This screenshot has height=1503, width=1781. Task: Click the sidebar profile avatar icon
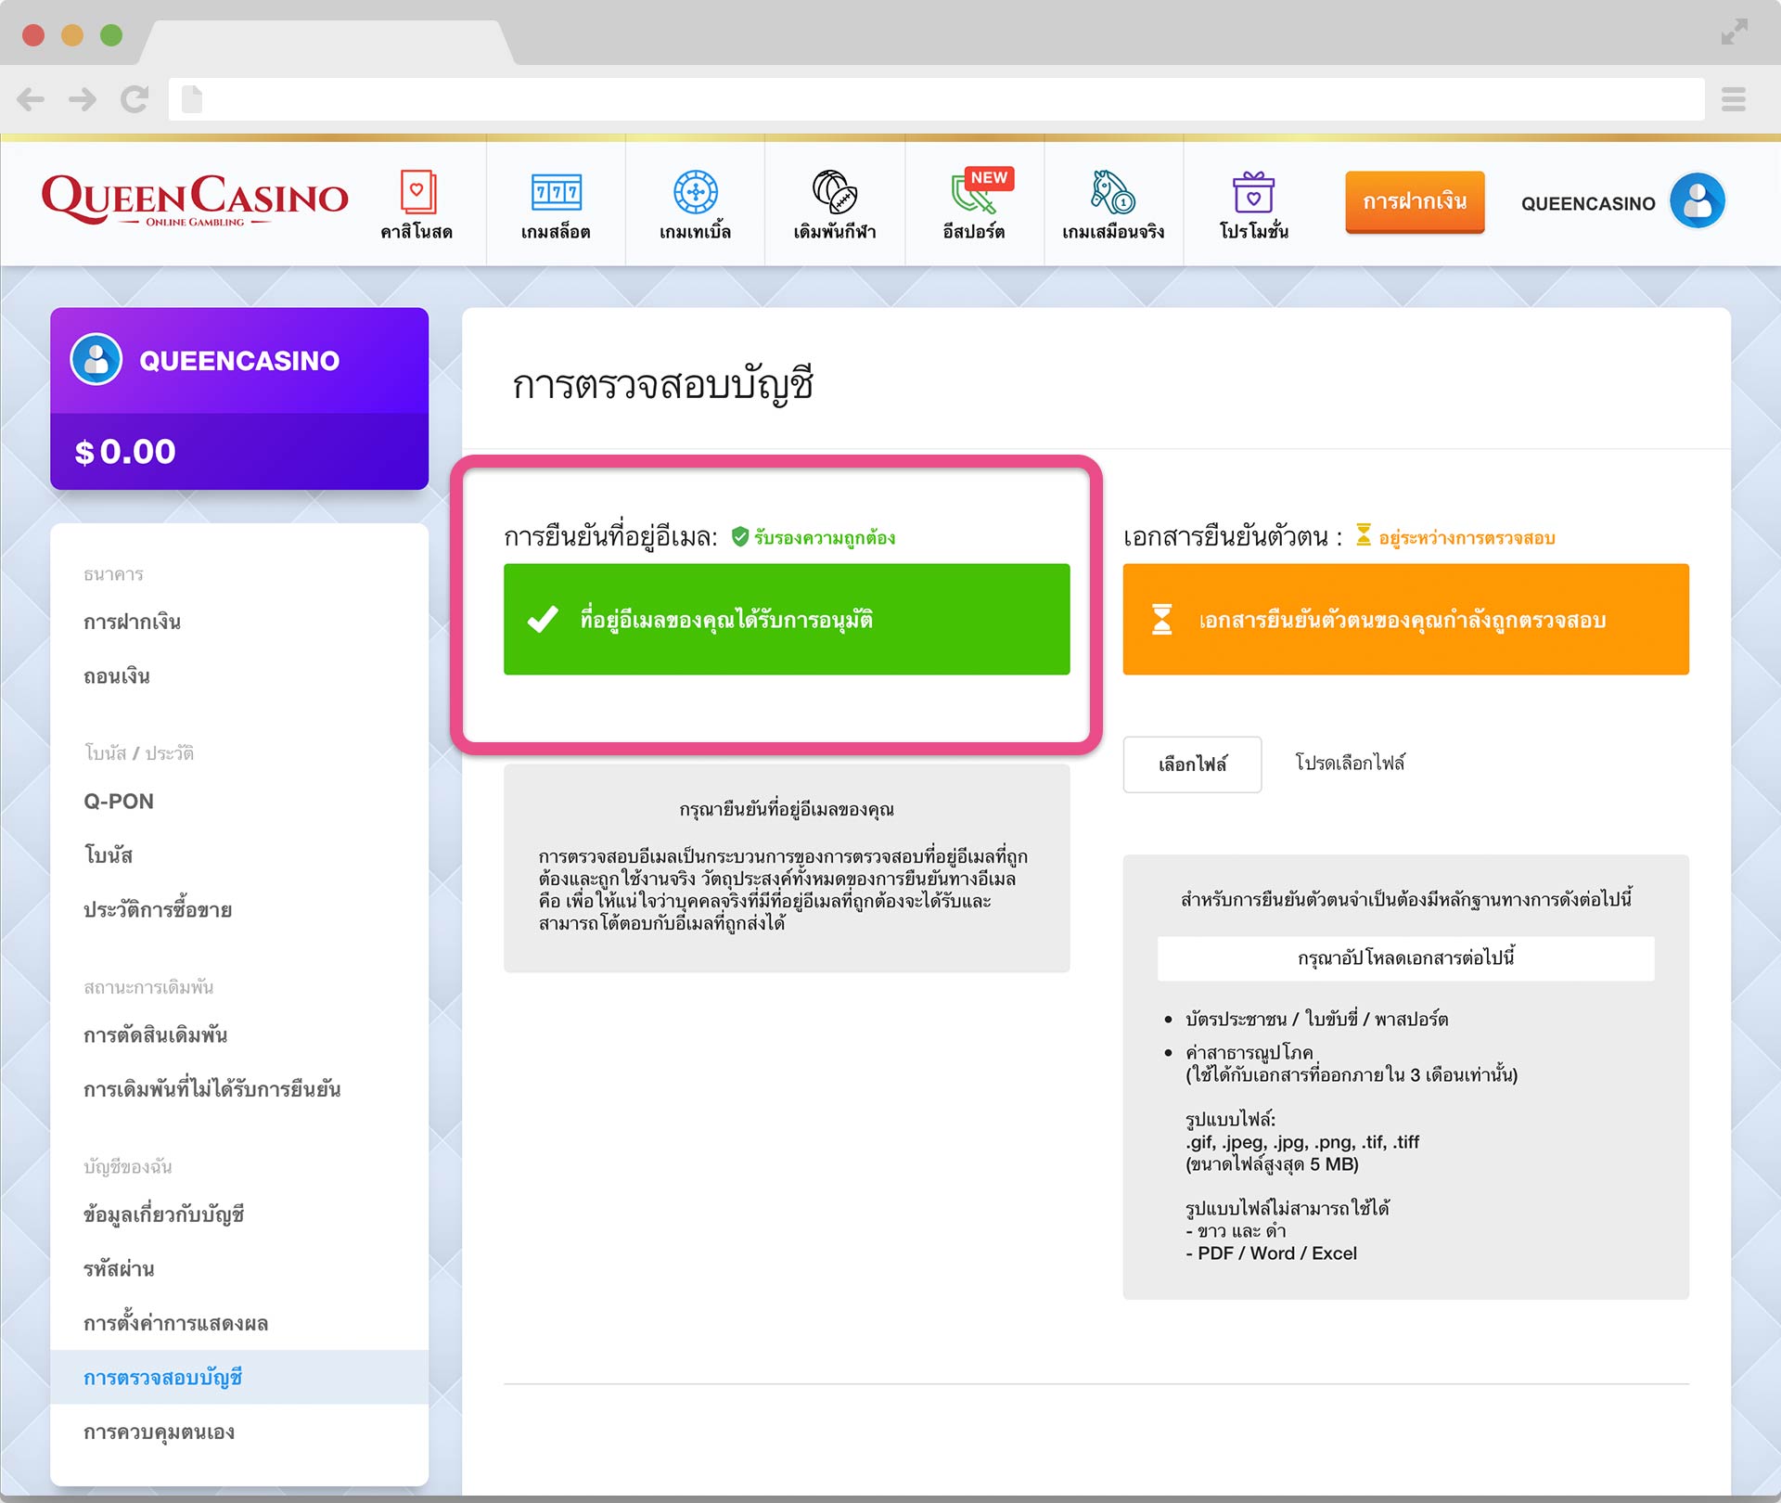point(96,359)
